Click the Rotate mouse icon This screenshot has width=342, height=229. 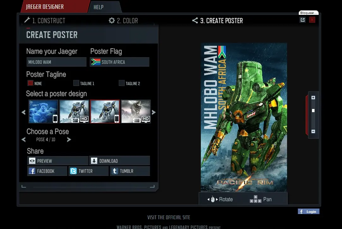coord(213,199)
